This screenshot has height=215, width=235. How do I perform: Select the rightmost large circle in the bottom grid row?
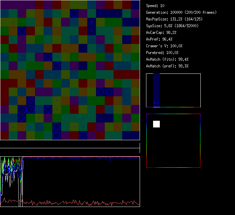(83, 136)
